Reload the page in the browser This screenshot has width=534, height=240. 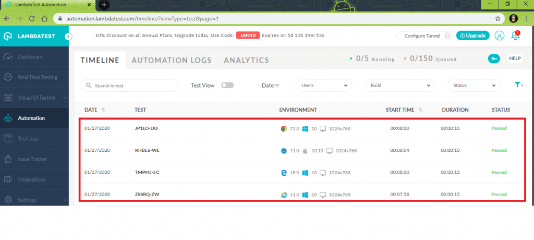click(32, 18)
